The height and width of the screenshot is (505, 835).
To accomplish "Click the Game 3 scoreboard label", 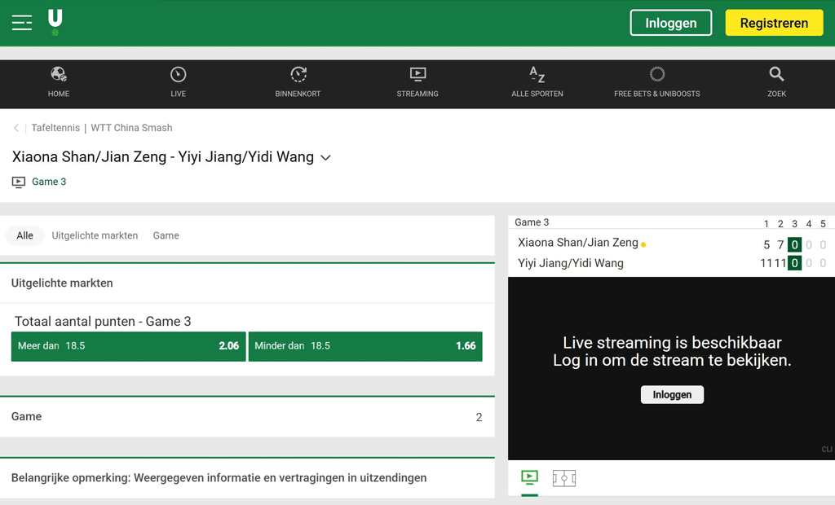I will coord(532,222).
